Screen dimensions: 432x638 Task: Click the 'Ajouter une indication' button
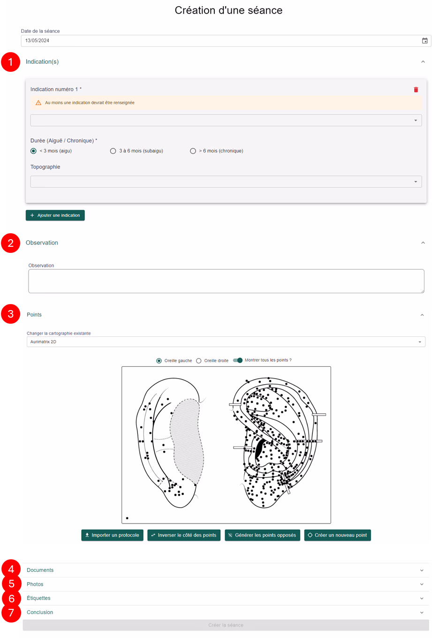pos(55,215)
